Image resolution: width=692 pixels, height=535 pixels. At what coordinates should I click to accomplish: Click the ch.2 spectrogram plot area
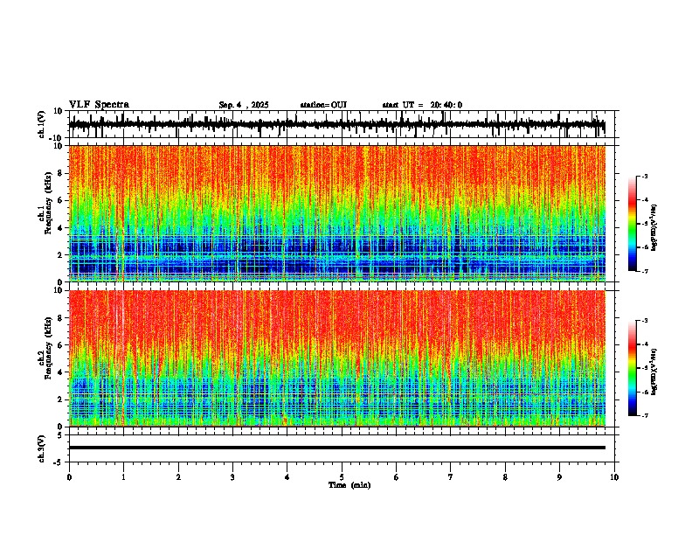coord(337,358)
